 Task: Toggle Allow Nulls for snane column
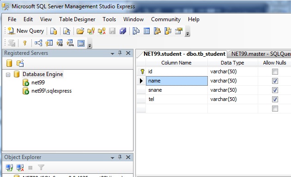coord(275,90)
